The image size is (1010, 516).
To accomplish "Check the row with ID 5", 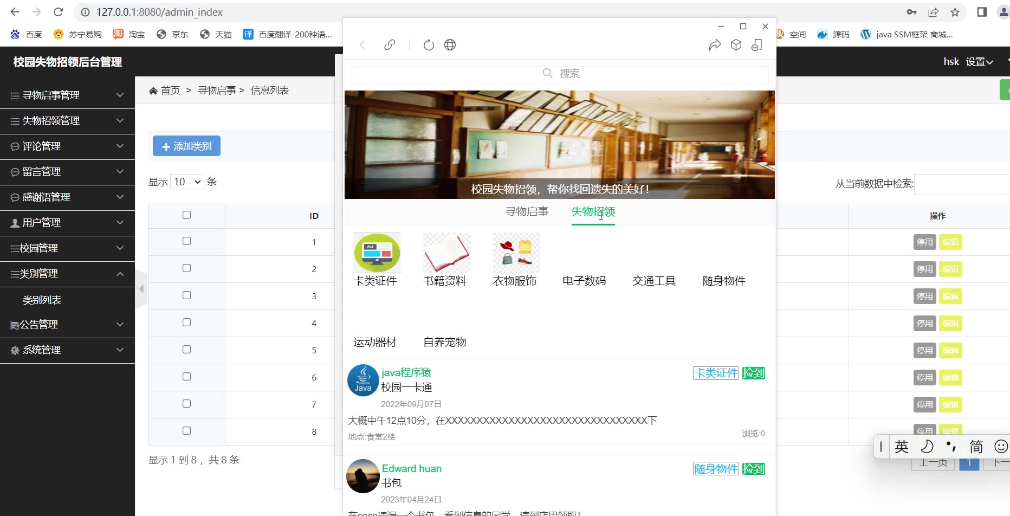I will pyautogui.click(x=186, y=350).
